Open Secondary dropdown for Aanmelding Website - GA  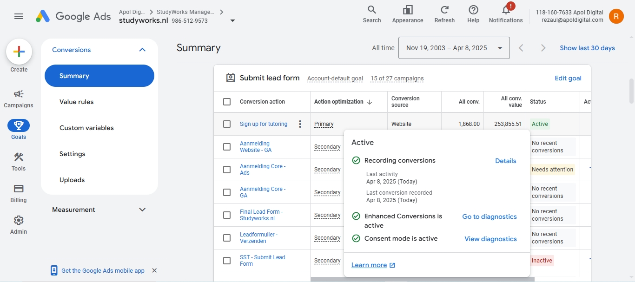(x=327, y=147)
